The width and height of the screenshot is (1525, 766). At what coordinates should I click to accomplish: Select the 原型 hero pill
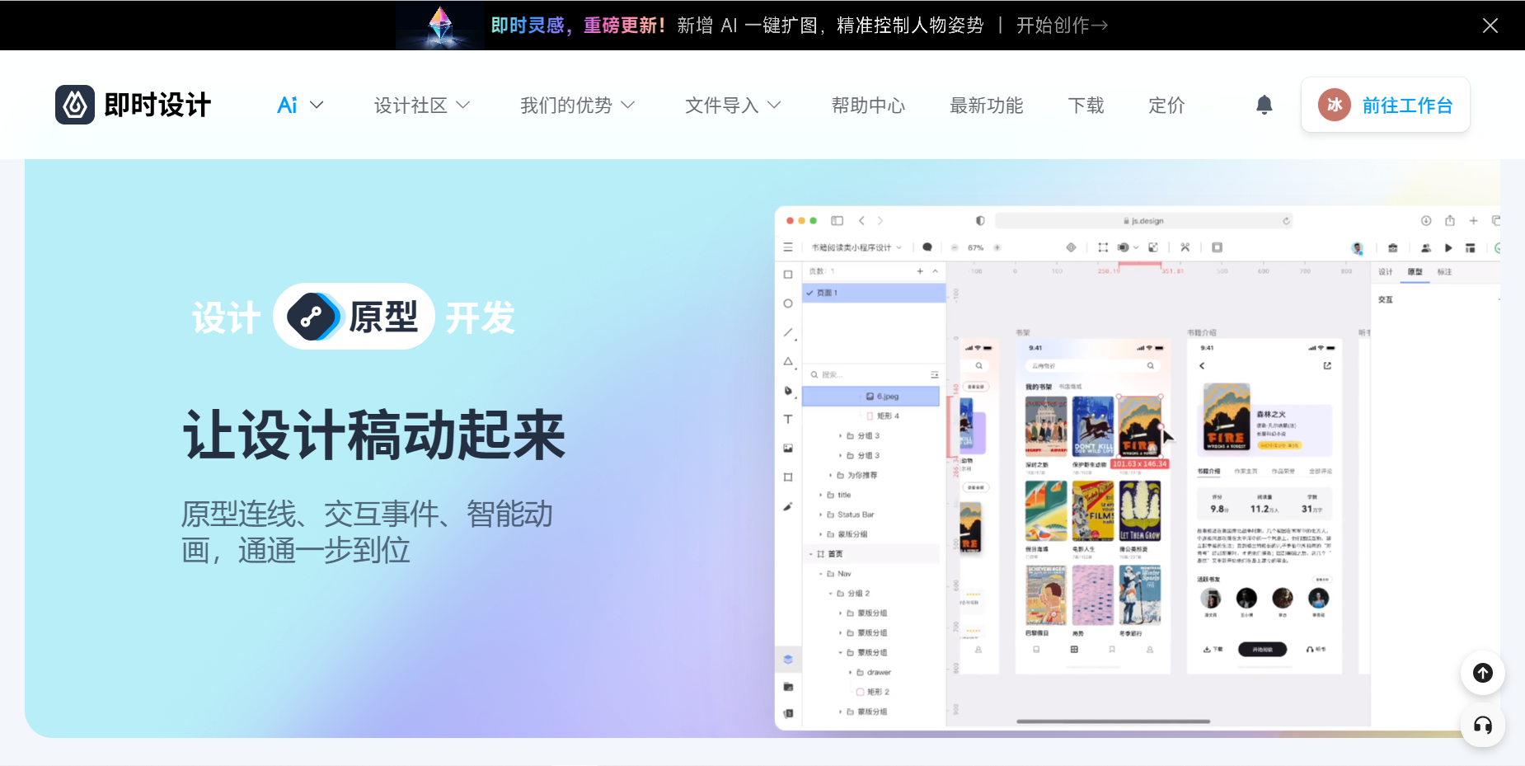354,317
